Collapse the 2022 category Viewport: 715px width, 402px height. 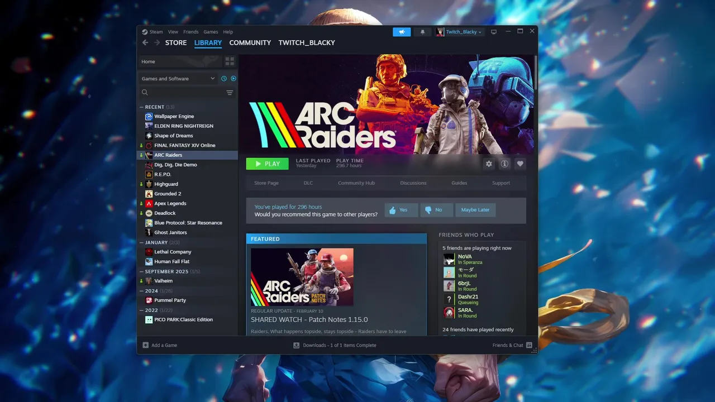coord(141,310)
